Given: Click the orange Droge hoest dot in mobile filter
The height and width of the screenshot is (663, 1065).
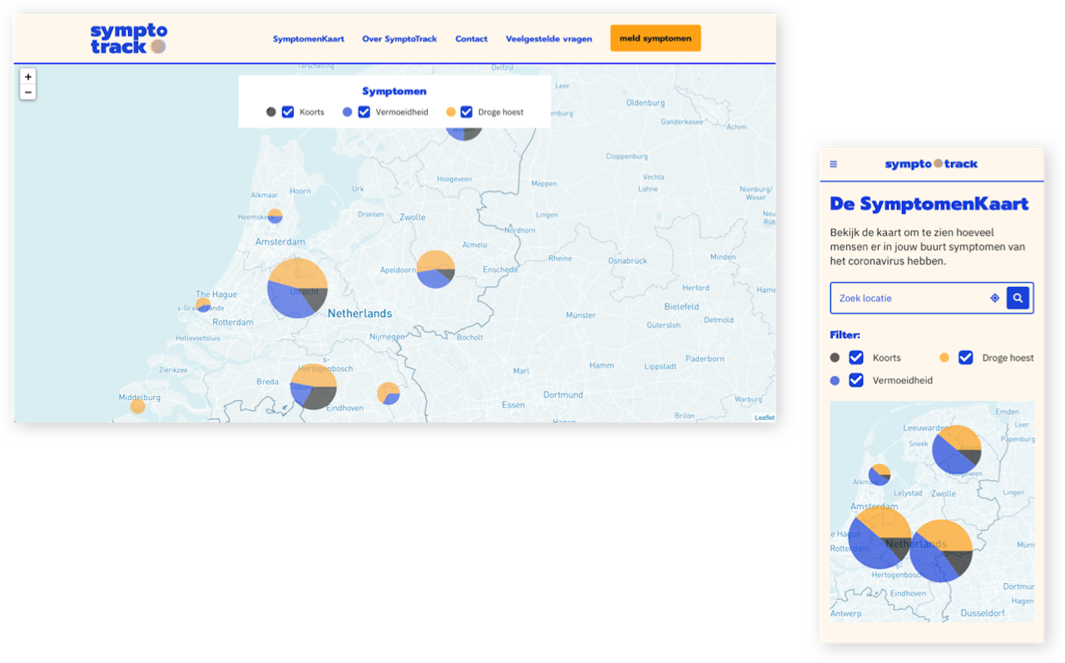Looking at the screenshot, I should pos(944,358).
